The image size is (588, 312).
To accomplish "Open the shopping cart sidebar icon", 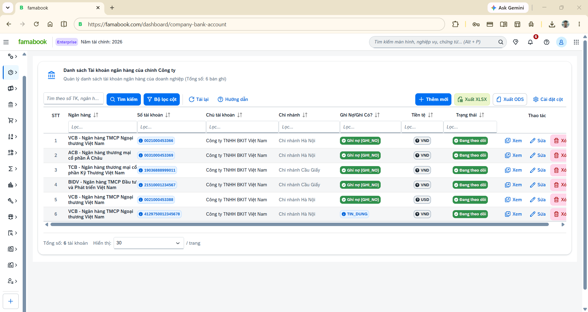I will (x=10, y=121).
